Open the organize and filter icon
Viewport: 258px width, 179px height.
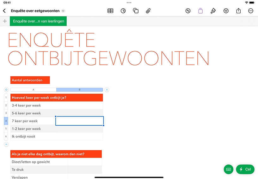tap(226, 11)
